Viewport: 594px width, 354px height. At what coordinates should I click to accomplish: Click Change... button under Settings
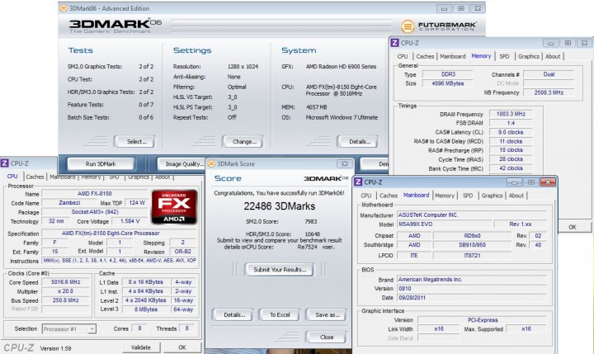[243, 141]
